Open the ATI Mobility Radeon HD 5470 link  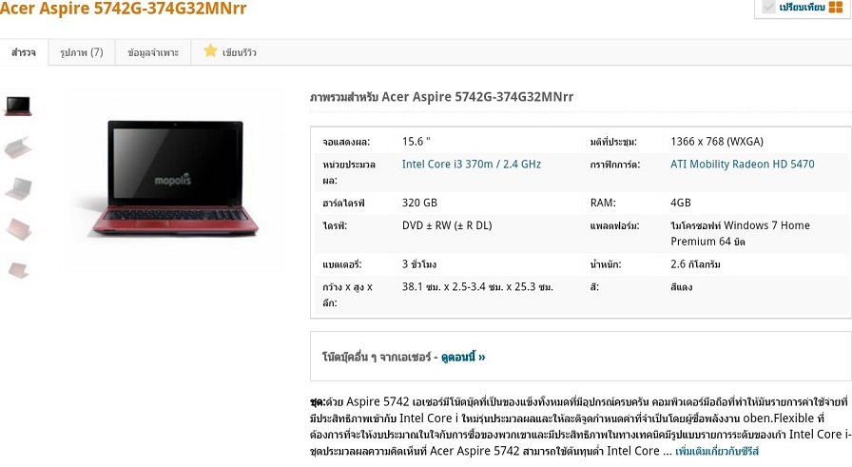(743, 165)
